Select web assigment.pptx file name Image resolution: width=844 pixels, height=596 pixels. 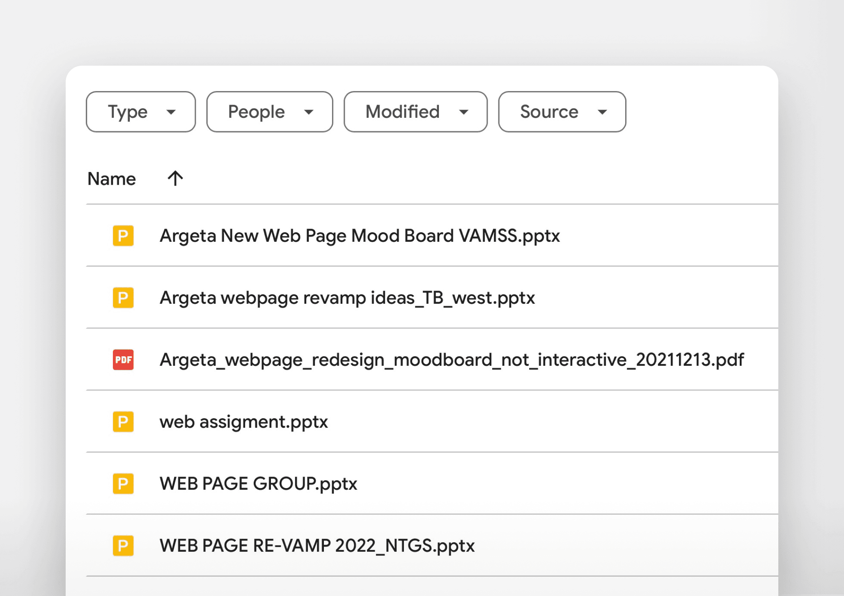244,422
